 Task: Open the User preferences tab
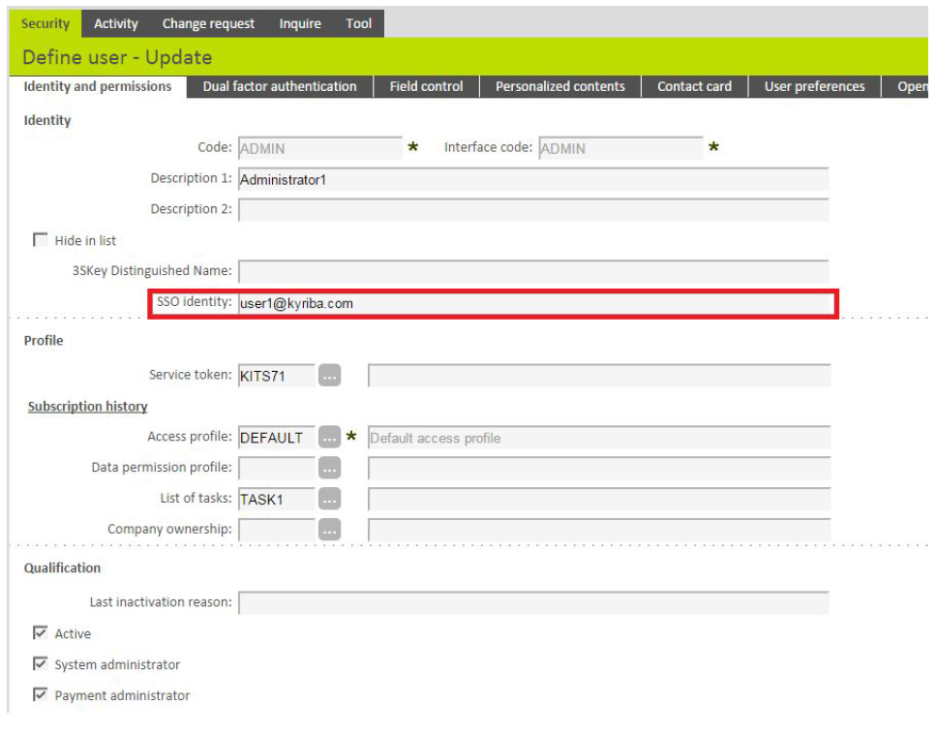(814, 86)
